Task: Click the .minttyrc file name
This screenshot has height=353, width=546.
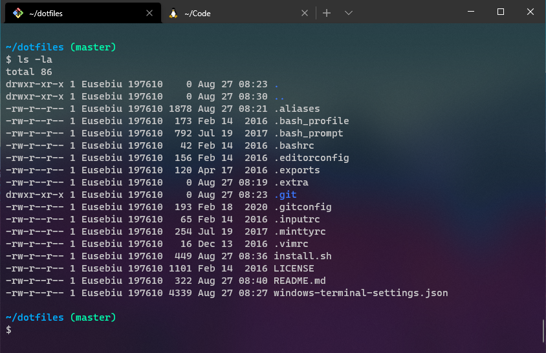Action: click(x=300, y=231)
